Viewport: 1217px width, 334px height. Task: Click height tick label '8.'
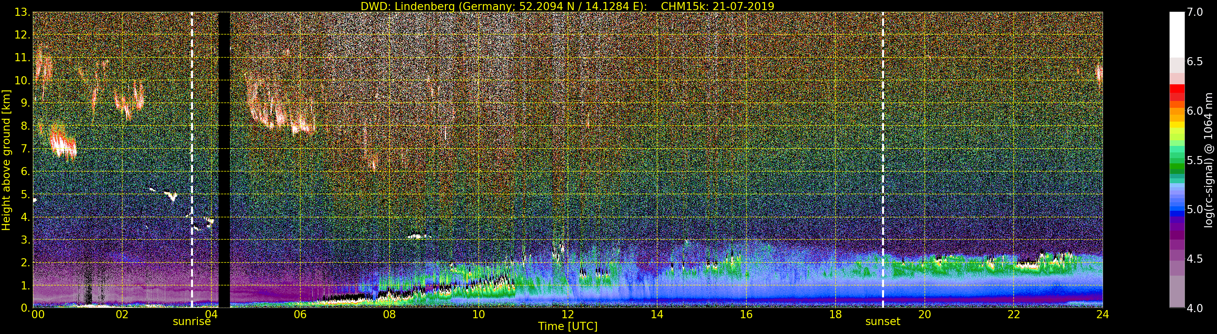tap(25, 126)
